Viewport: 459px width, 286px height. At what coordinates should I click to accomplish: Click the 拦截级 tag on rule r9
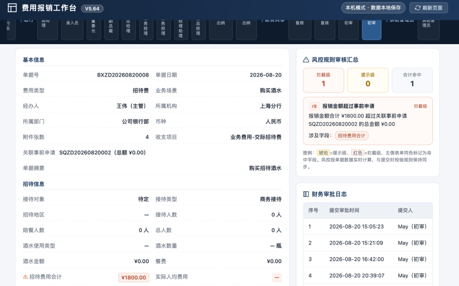click(420, 106)
